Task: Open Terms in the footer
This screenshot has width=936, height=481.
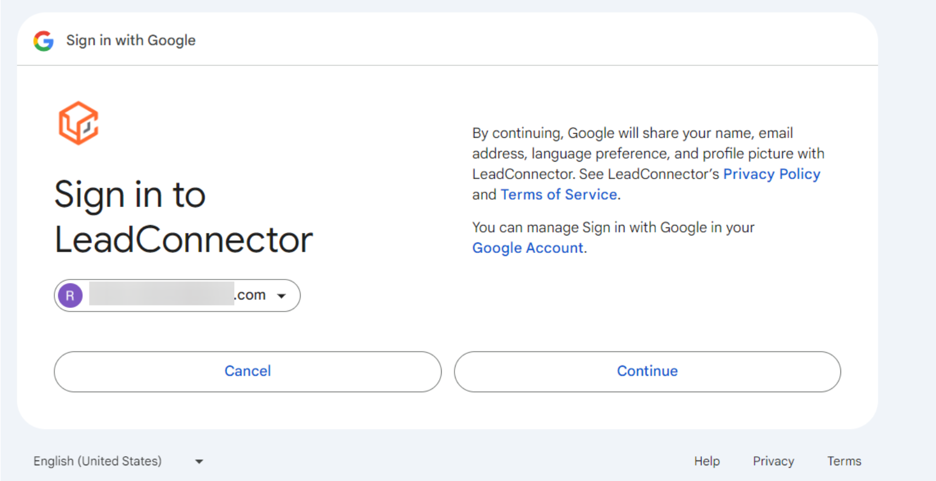Action: (x=844, y=461)
